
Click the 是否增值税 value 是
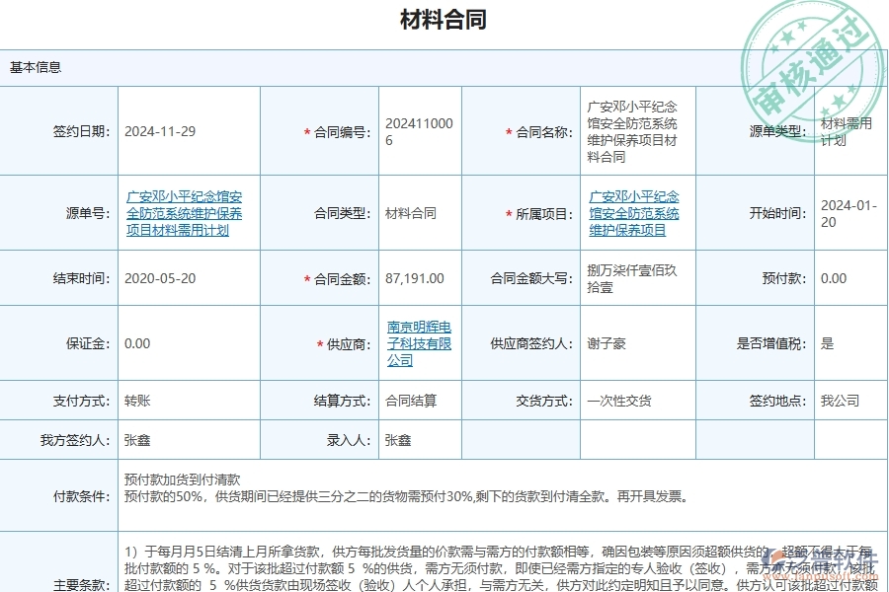coord(826,343)
